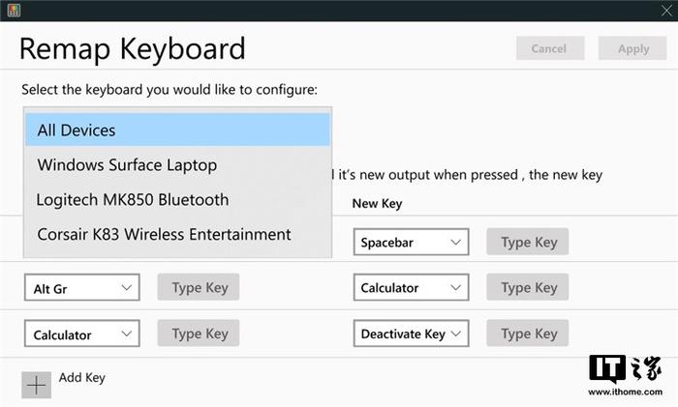Select All Devices in the keyboard list
The image size is (678, 407).
coord(177,130)
